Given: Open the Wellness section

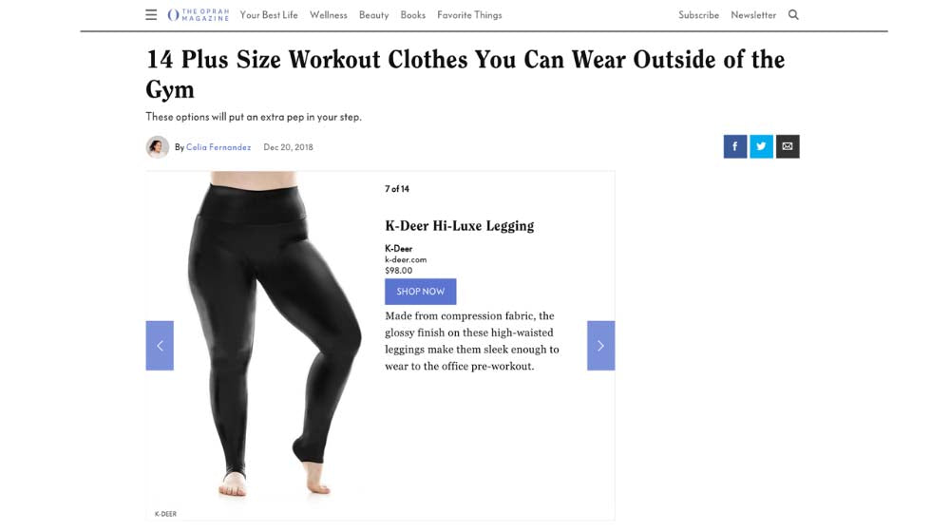Looking at the screenshot, I should (x=329, y=15).
